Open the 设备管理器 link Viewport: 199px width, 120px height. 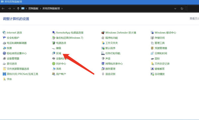(x=13, y=58)
